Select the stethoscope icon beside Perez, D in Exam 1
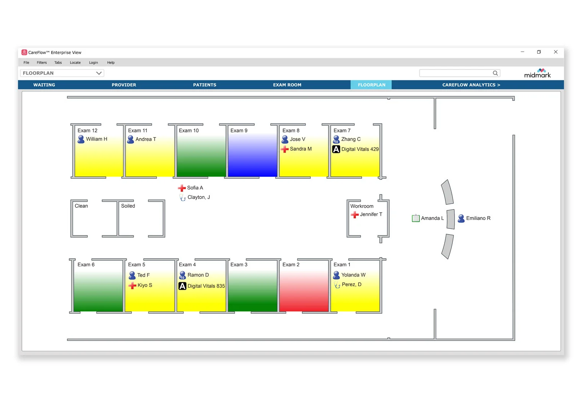The image size is (582, 404). coord(336,285)
